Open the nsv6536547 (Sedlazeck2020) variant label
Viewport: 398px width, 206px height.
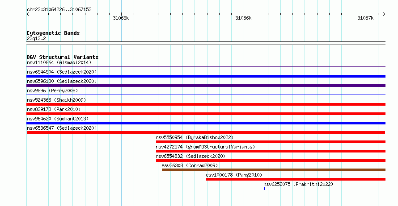tap(62, 128)
